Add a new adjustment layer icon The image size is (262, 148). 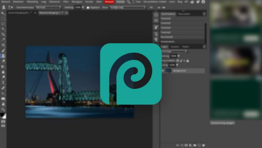[x=190, y=145]
